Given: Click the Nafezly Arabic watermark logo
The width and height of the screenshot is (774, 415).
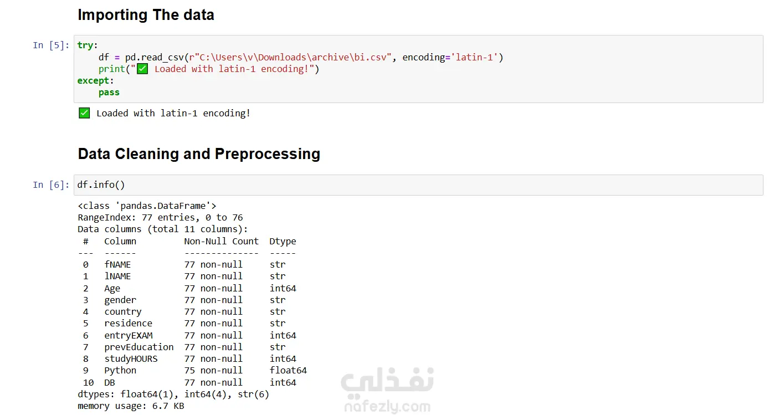Looking at the screenshot, I should (x=387, y=382).
